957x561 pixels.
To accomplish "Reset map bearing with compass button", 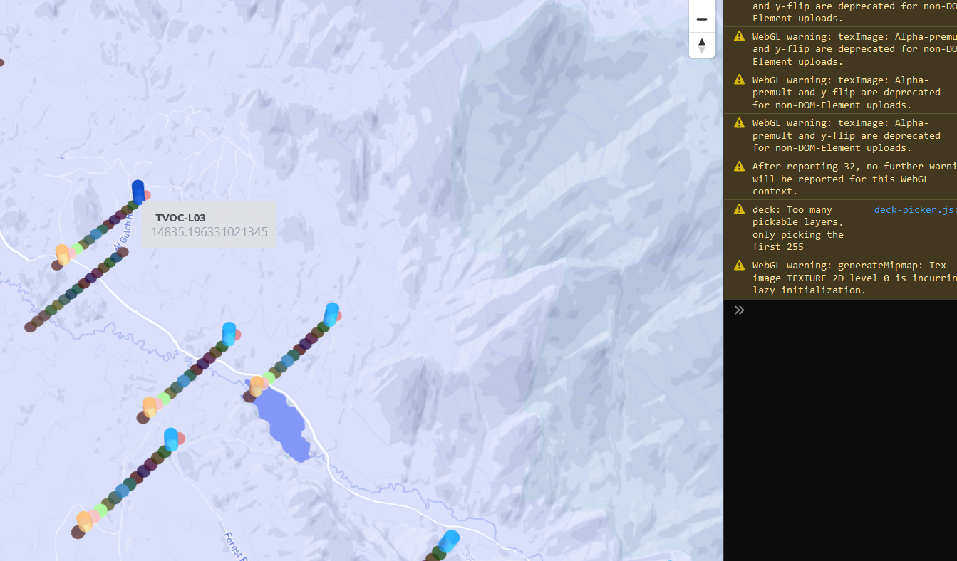I will [701, 45].
